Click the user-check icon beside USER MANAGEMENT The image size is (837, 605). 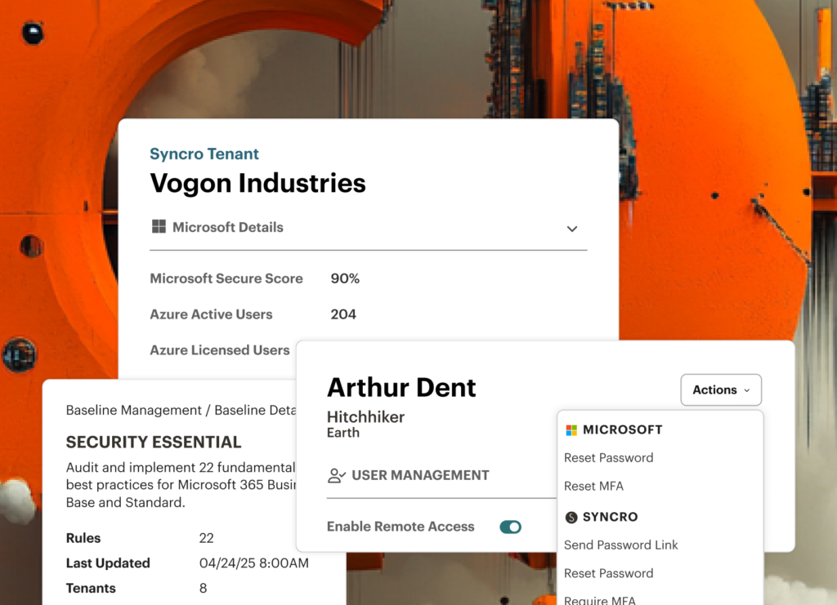[335, 475]
